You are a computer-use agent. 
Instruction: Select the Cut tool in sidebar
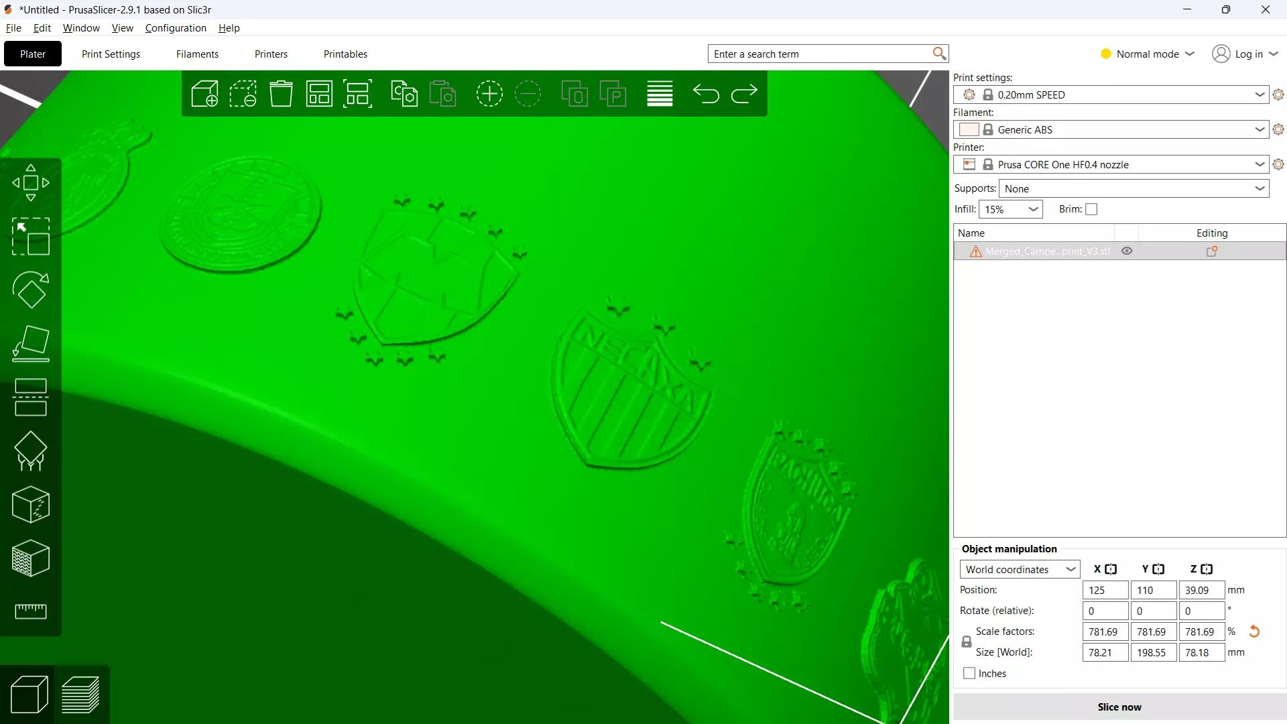[31, 397]
